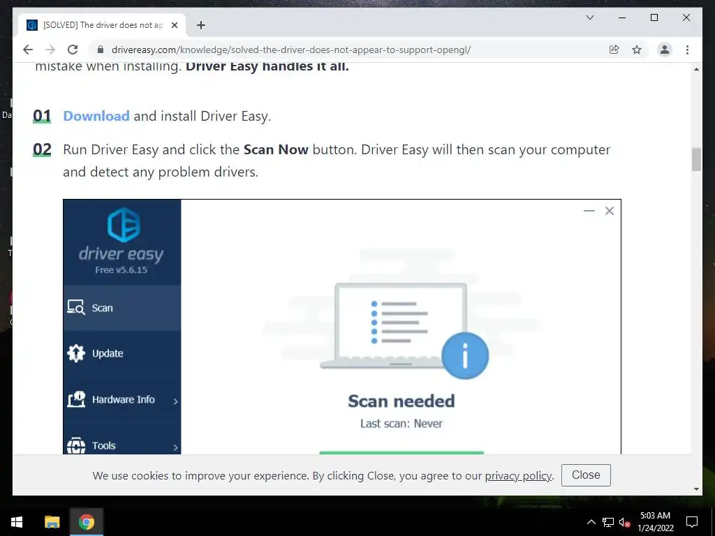Click the step 02 number
The height and width of the screenshot is (536, 715).
(42, 149)
